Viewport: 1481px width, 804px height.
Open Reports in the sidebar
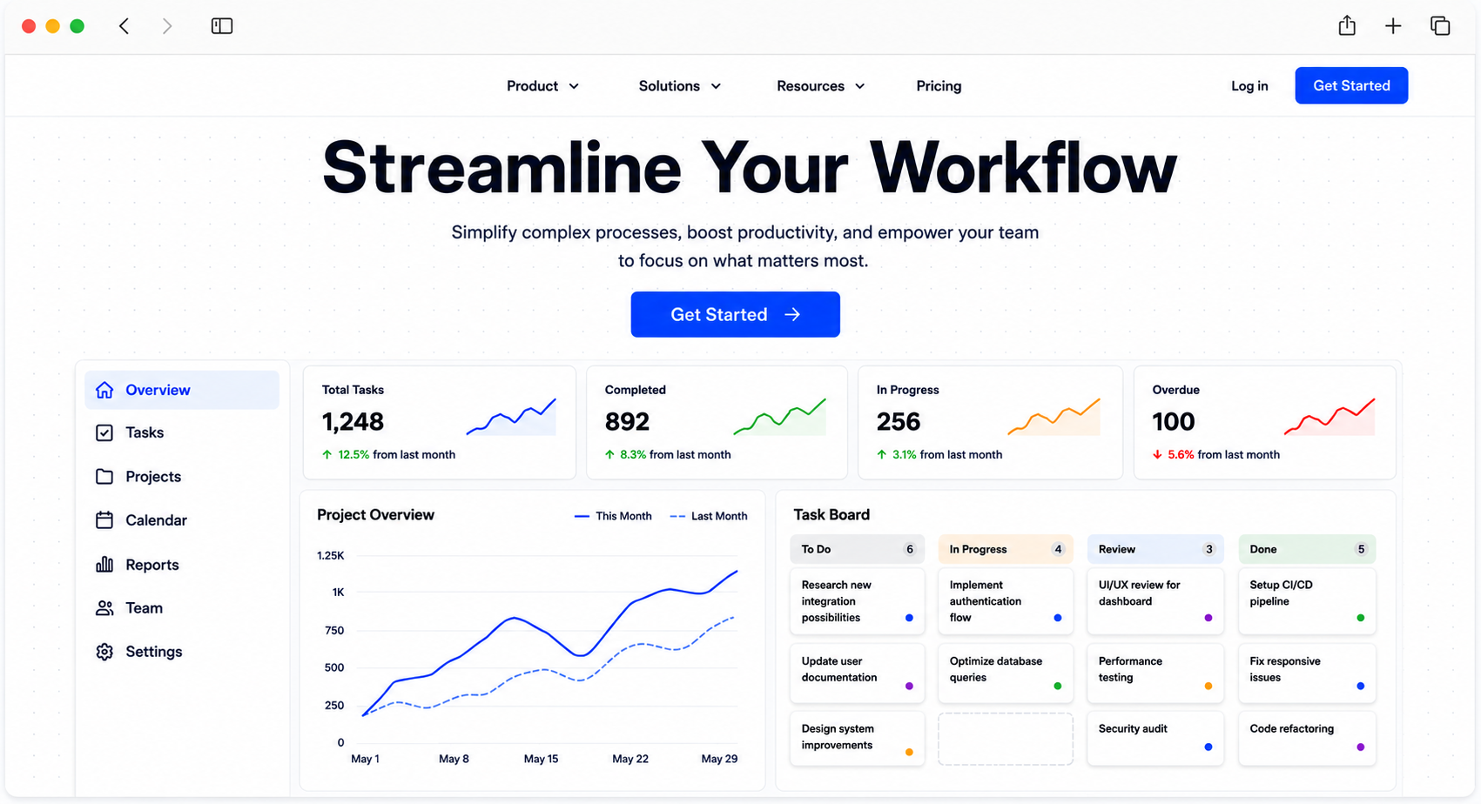[x=182, y=564]
